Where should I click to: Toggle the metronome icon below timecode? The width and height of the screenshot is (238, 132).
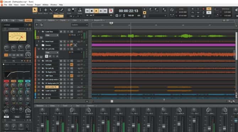coord(124,16)
